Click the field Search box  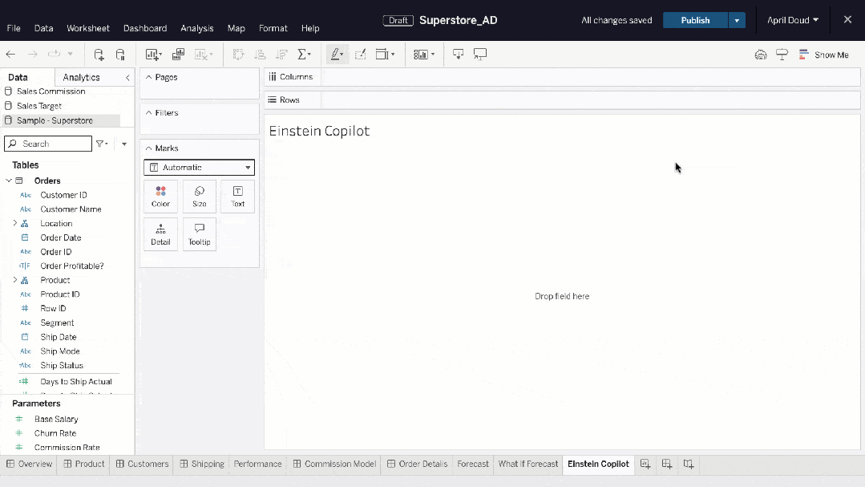(x=50, y=144)
